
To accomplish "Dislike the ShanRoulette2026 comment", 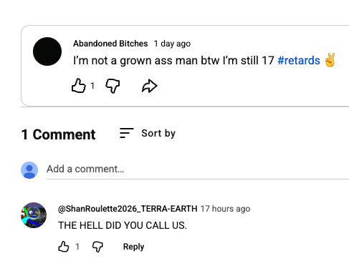I will (97, 247).
